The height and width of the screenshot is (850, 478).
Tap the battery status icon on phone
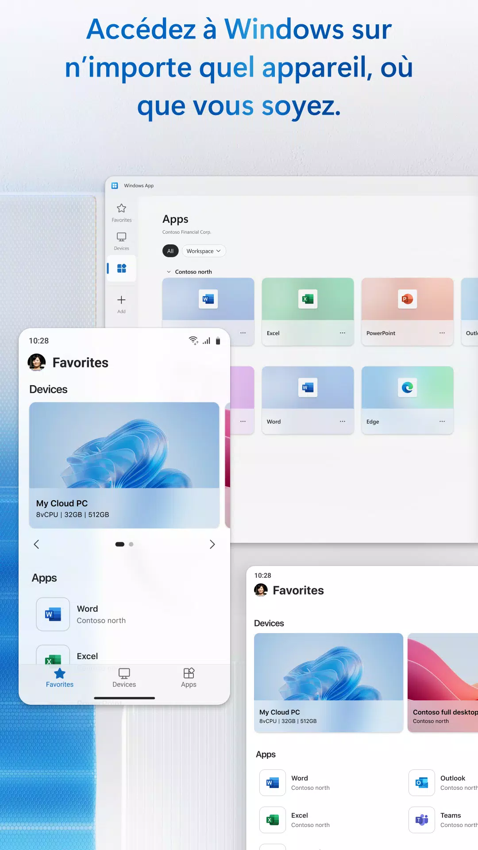(218, 341)
